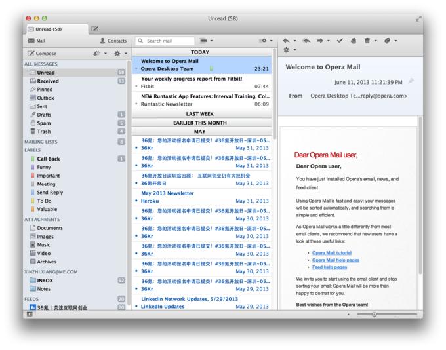Open Forward dropdown arrow

pyautogui.click(x=329, y=41)
